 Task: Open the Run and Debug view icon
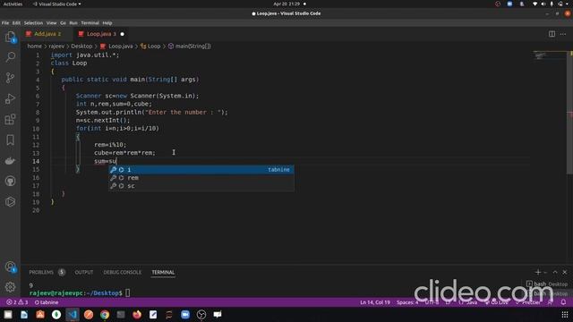click(10, 98)
